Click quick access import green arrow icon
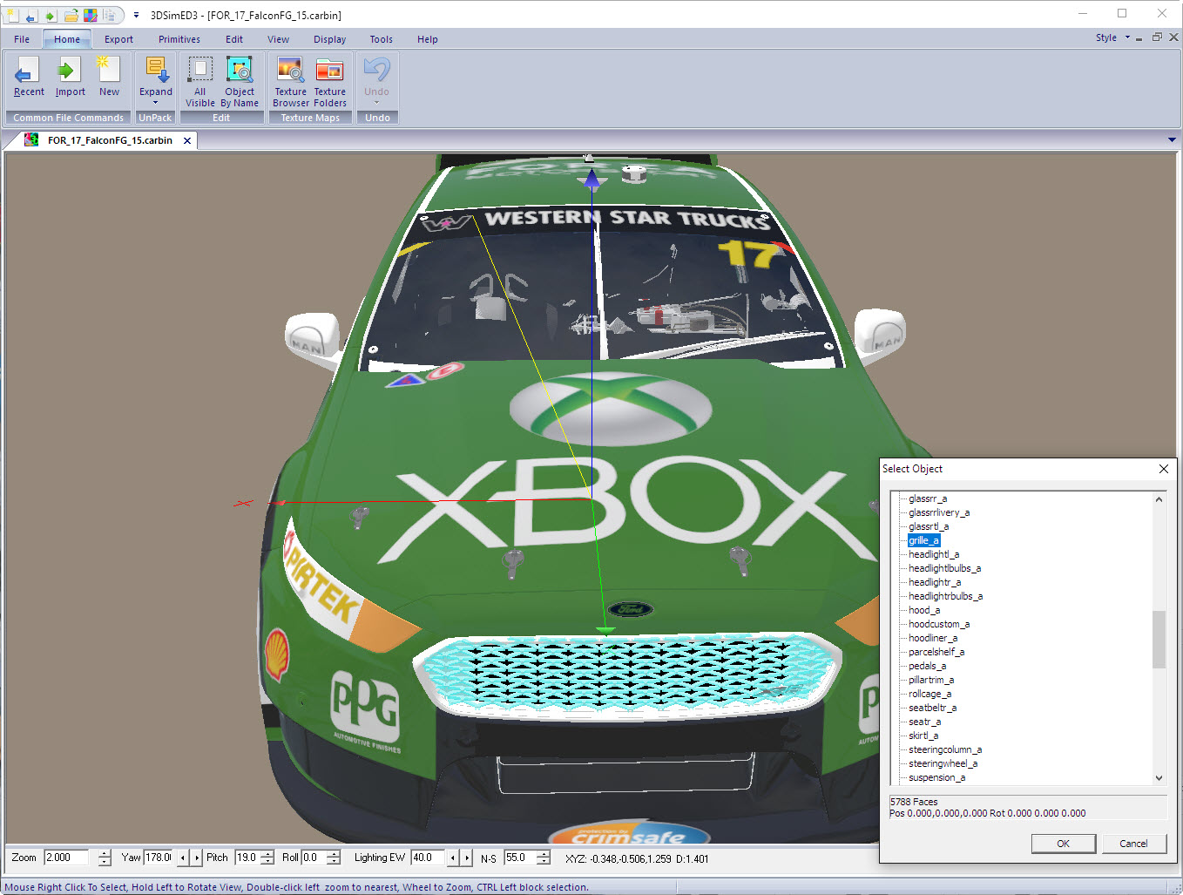Viewport: 1183px width, 895px height. tap(51, 15)
